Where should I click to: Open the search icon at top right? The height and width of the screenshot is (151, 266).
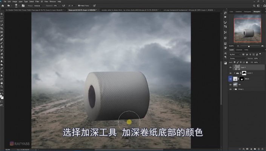tap(254, 6)
